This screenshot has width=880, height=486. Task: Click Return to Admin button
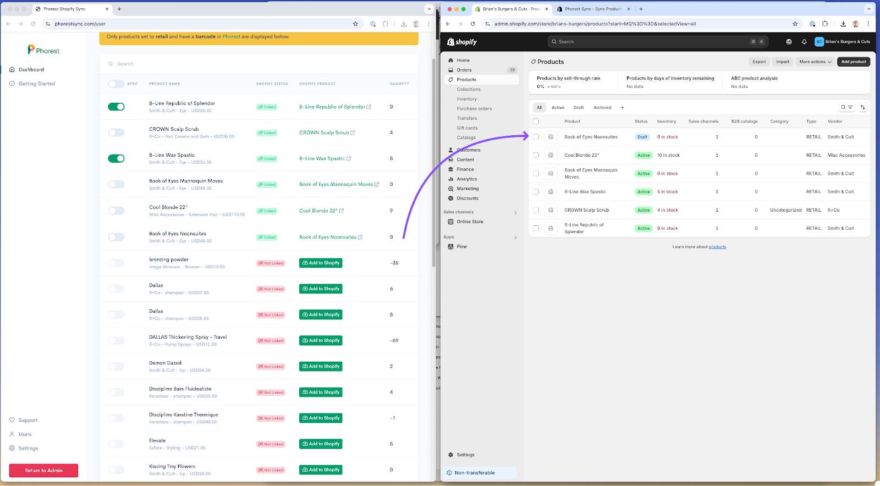[x=43, y=471]
